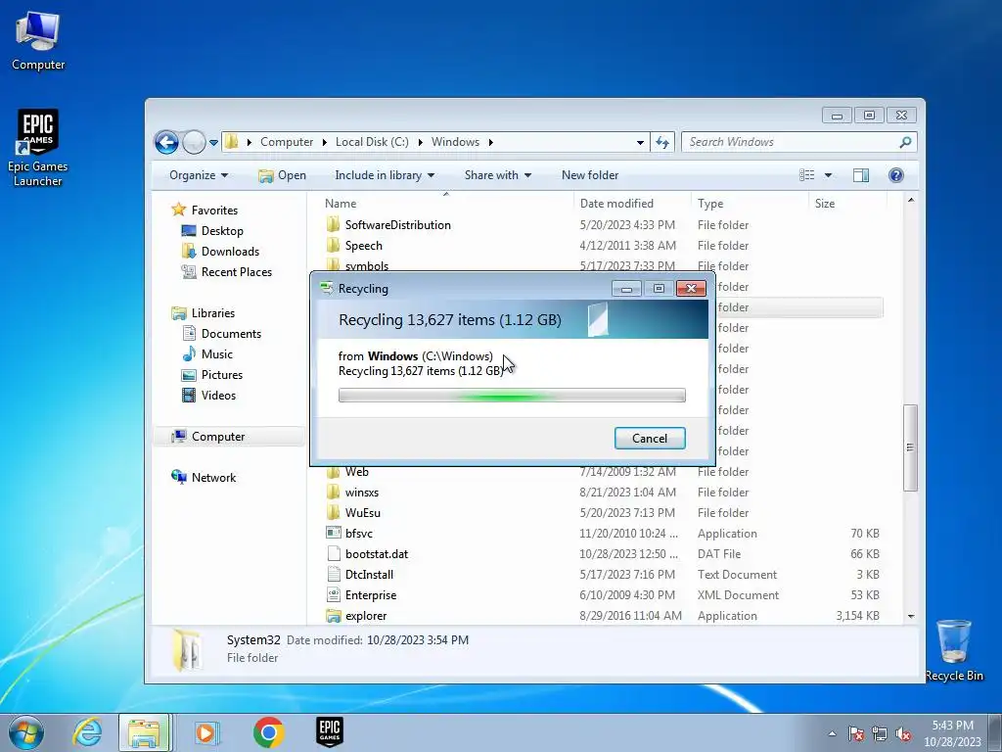Select the WuEsu folder
The image size is (1002, 752).
(362, 513)
